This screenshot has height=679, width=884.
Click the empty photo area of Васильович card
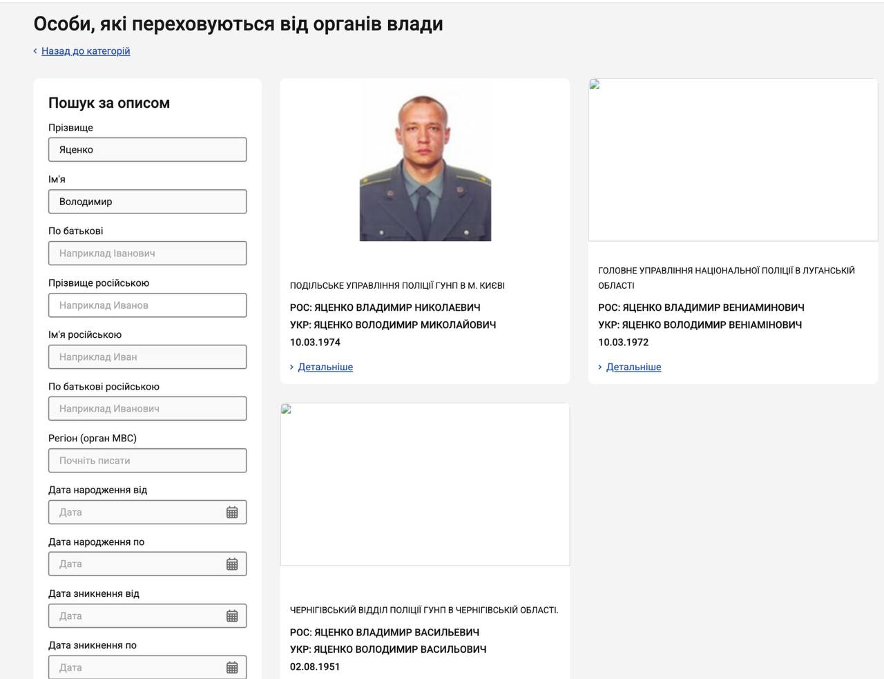coord(425,485)
